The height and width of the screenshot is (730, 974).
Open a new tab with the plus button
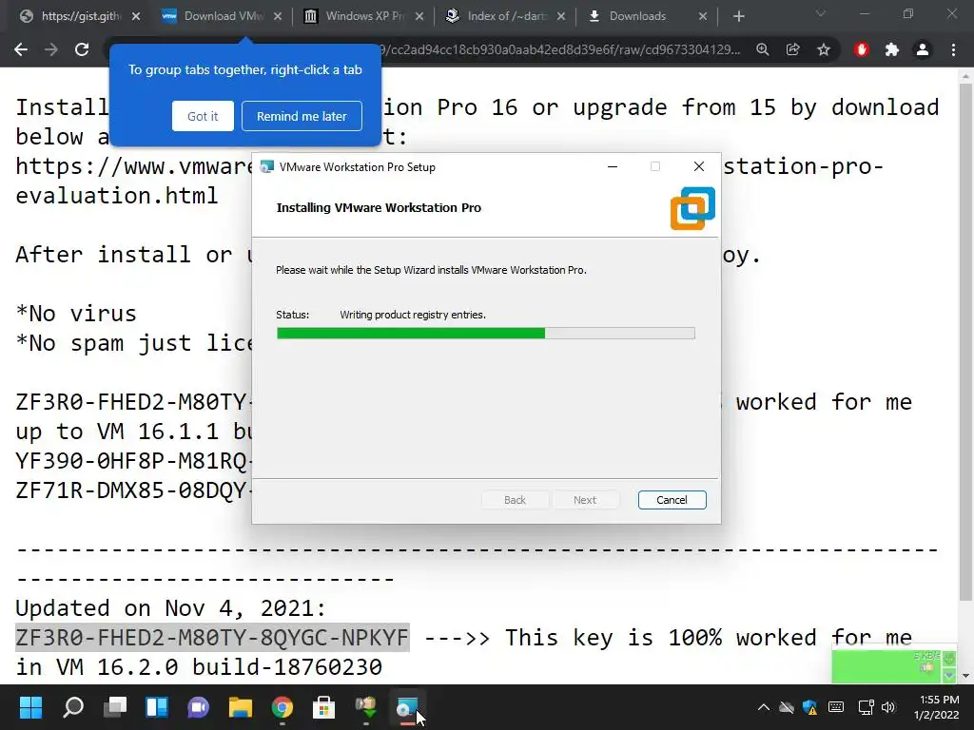coord(738,17)
